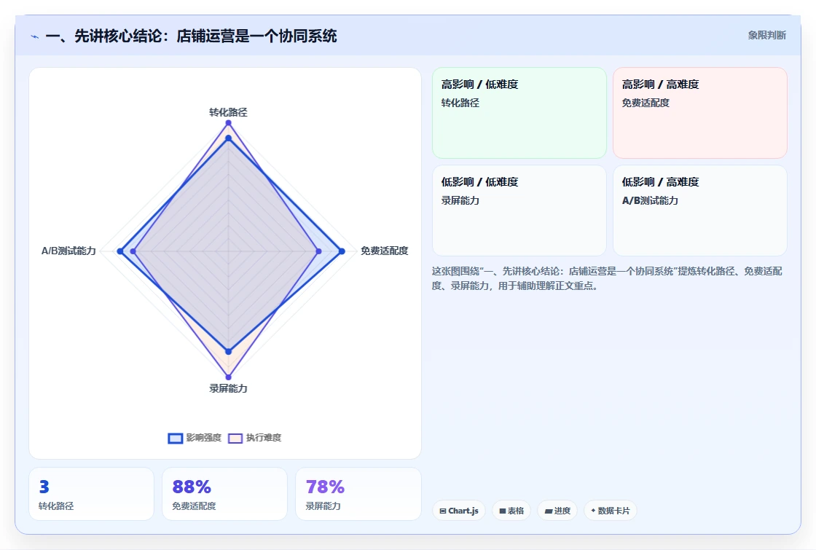Click 转化路径 text in green quadrant card

click(460, 103)
